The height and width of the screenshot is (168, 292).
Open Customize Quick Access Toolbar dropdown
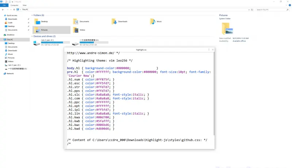(x=12, y=2)
